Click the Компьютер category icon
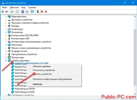 coord(9,32)
